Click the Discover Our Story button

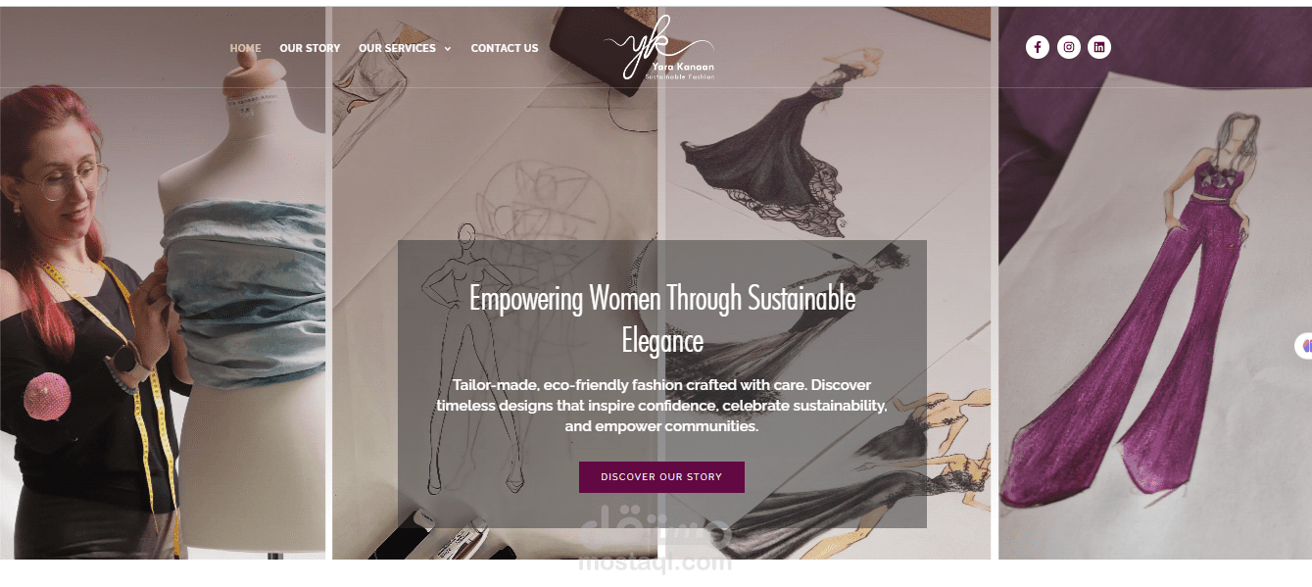661,477
